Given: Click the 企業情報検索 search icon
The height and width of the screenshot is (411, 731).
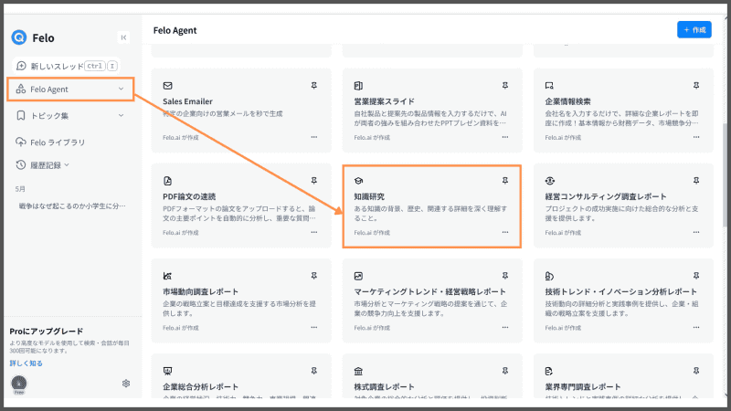Looking at the screenshot, I should click(x=549, y=86).
